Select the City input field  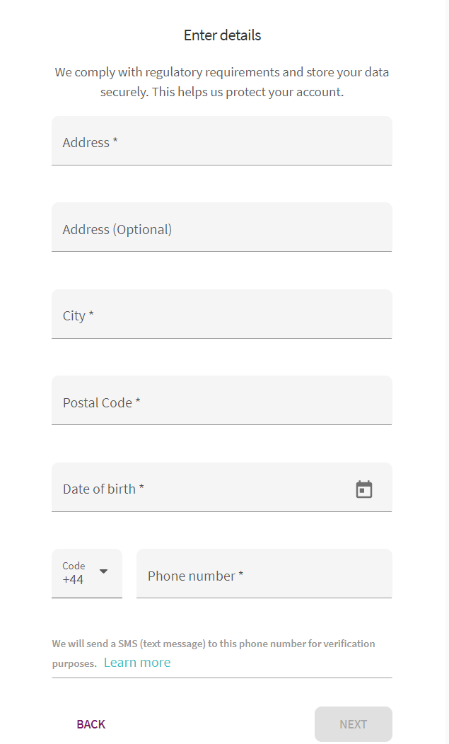(x=221, y=315)
